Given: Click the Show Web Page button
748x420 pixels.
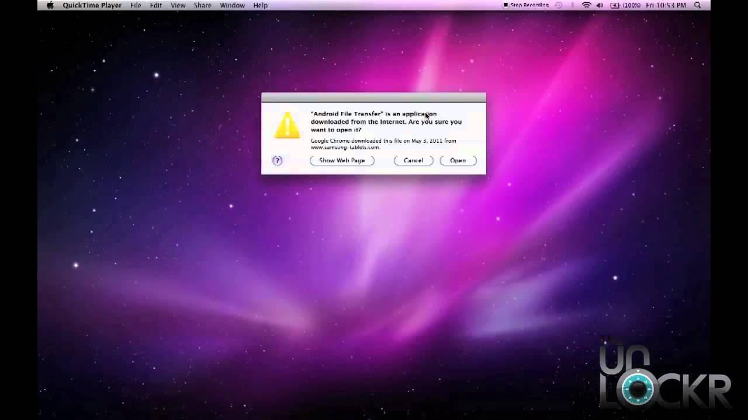Looking at the screenshot, I should [342, 160].
